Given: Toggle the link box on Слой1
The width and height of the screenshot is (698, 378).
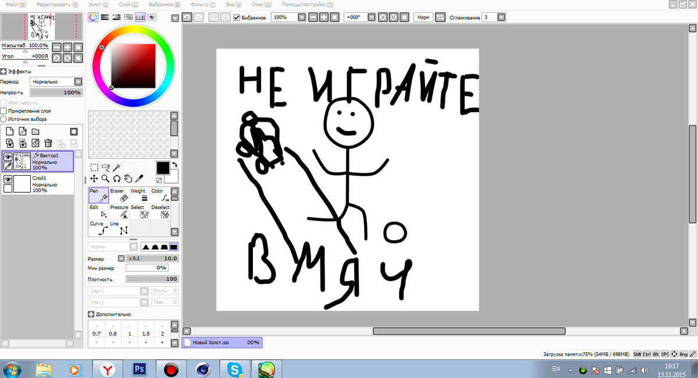Looking at the screenshot, I should [x=8, y=188].
